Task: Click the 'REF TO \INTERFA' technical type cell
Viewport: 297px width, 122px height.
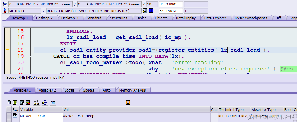Action: [234, 115]
